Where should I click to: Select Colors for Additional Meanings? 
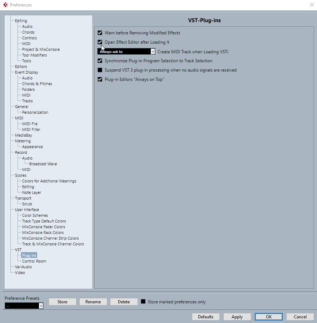coord(49,181)
